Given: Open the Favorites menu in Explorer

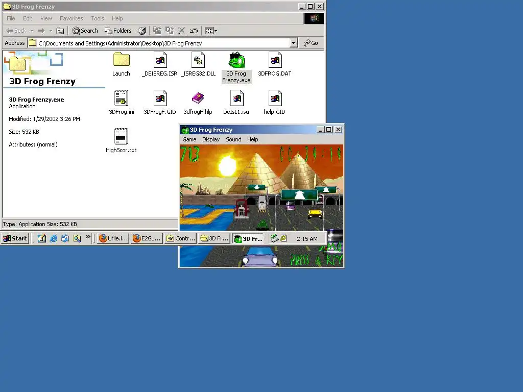Looking at the screenshot, I should (72, 18).
